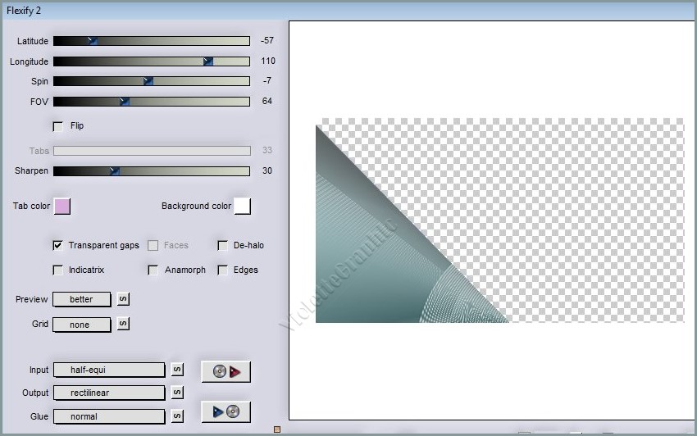The width and height of the screenshot is (697, 436).
Task: Click the pink Tab color swatch
Action: pos(62,206)
